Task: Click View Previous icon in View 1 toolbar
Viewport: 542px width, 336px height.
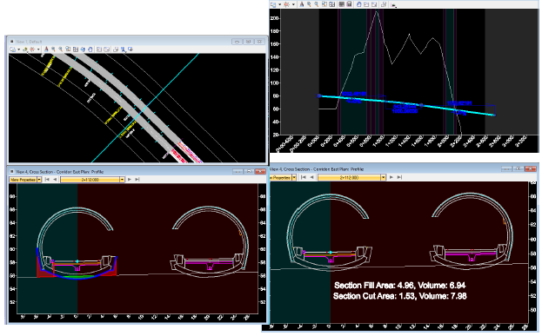Action: (x=99, y=49)
